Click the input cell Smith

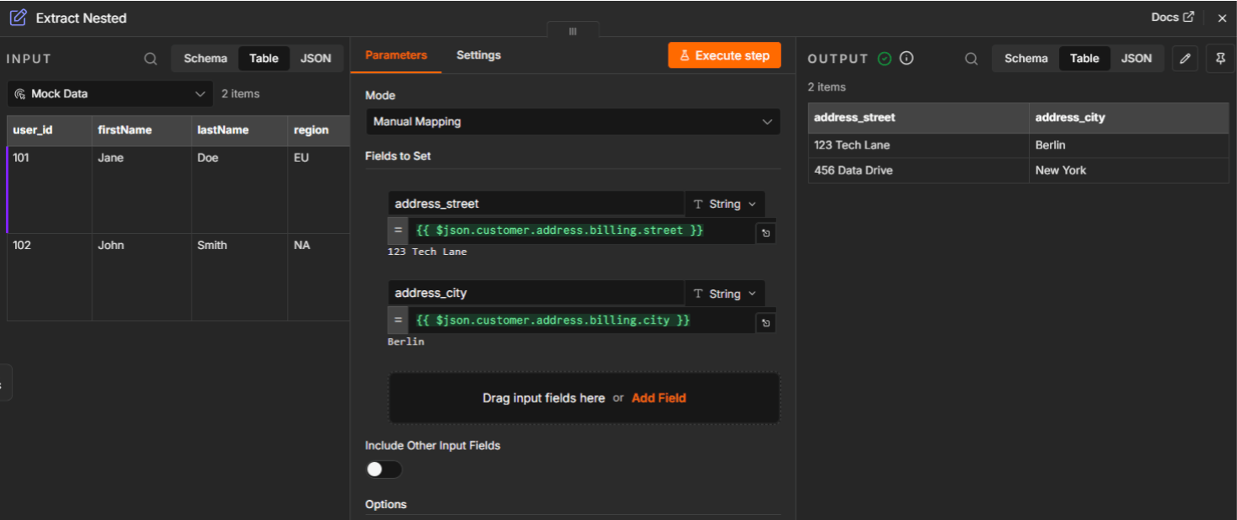pos(240,278)
